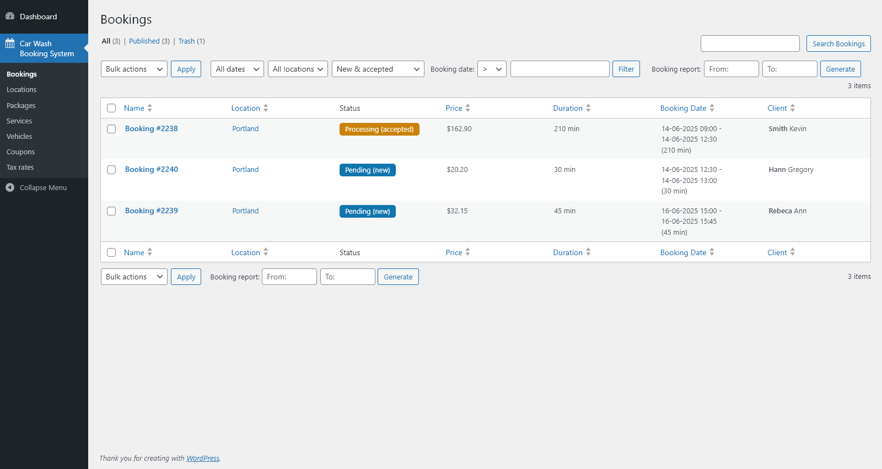
Task: Open Booking #2238 link
Action: pos(152,128)
